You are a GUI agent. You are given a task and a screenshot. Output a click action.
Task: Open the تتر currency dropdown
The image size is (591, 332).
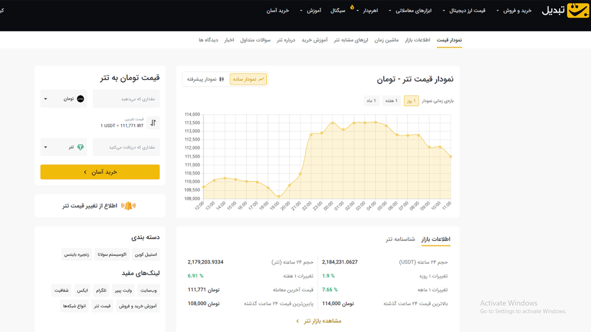[x=64, y=147]
